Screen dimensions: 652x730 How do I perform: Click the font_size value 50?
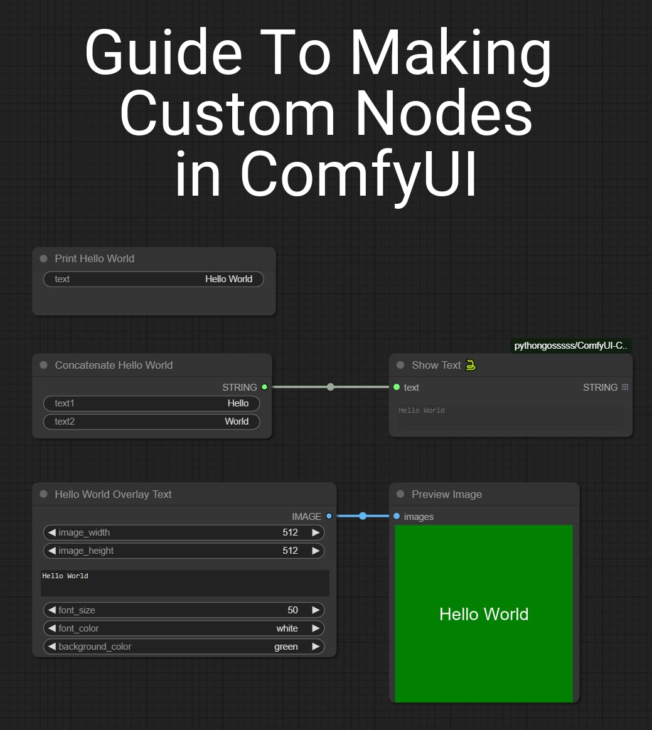[x=292, y=610]
